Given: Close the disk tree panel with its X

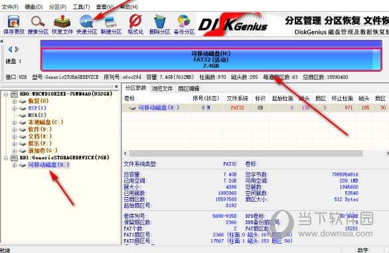Looking at the screenshot, I should 116,86.
